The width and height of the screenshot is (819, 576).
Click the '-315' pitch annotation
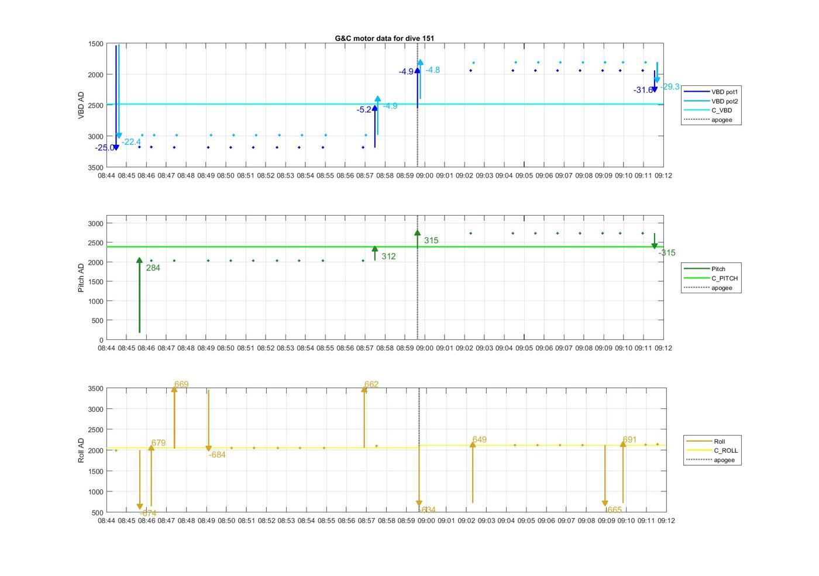(667, 253)
